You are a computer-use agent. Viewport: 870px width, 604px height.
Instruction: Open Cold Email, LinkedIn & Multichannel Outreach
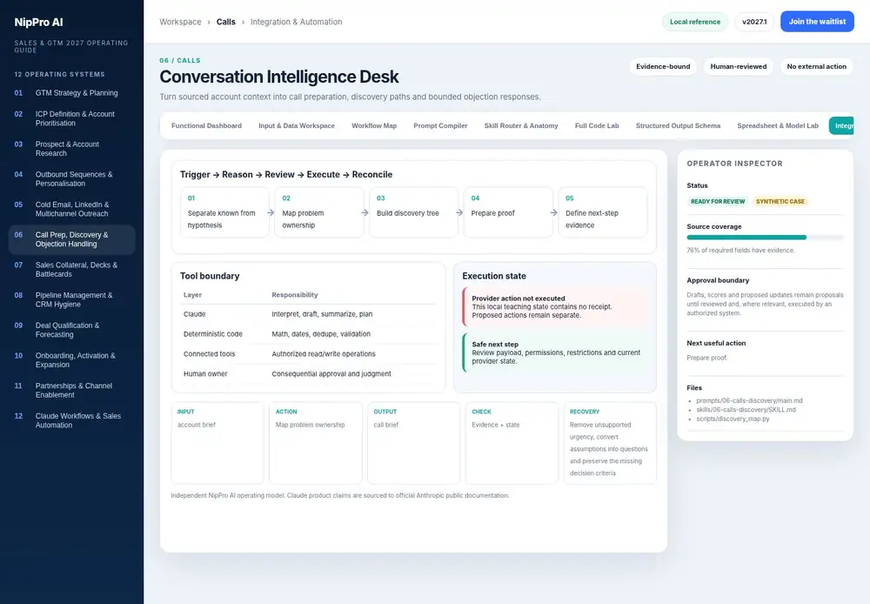71,209
